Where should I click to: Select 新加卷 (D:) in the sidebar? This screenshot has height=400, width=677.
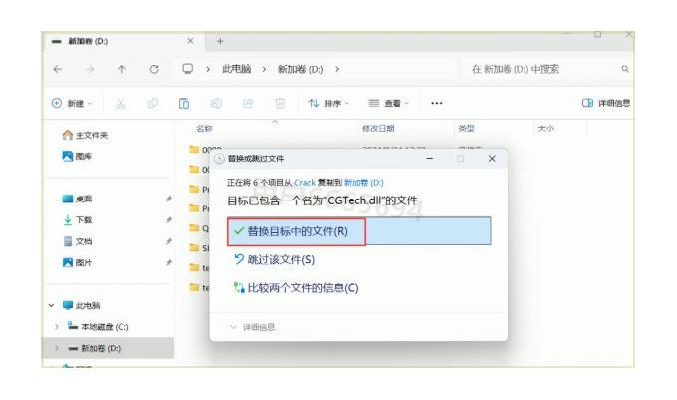[95, 348]
